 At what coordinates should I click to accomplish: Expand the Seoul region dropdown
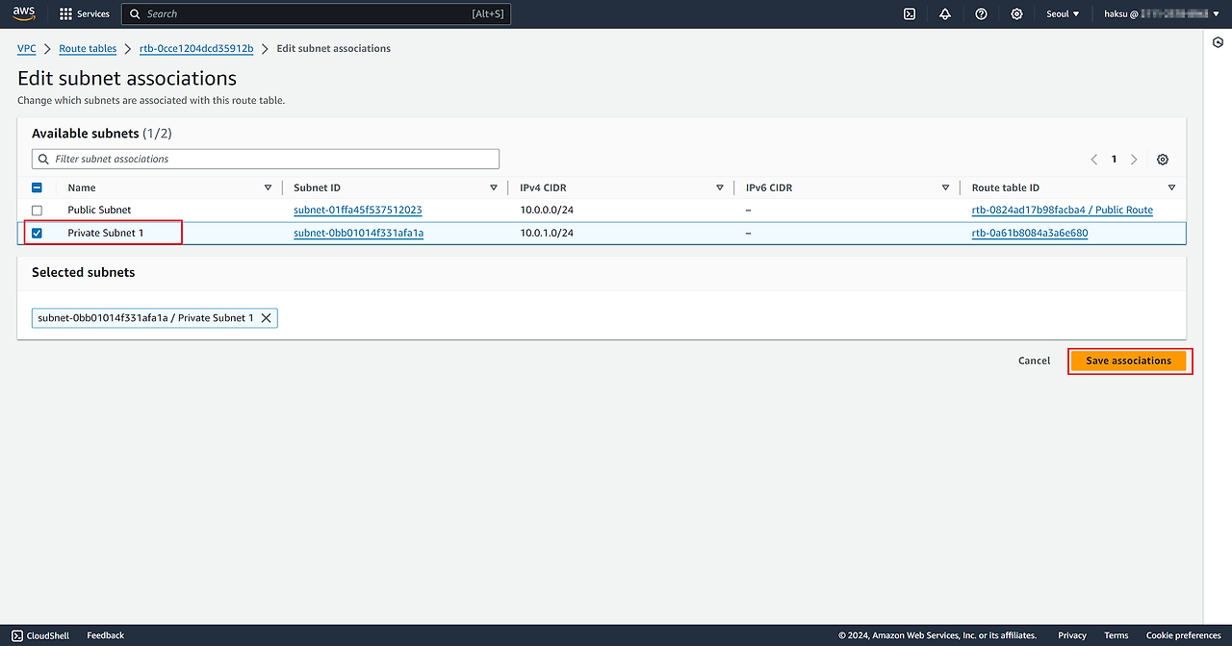1063,14
